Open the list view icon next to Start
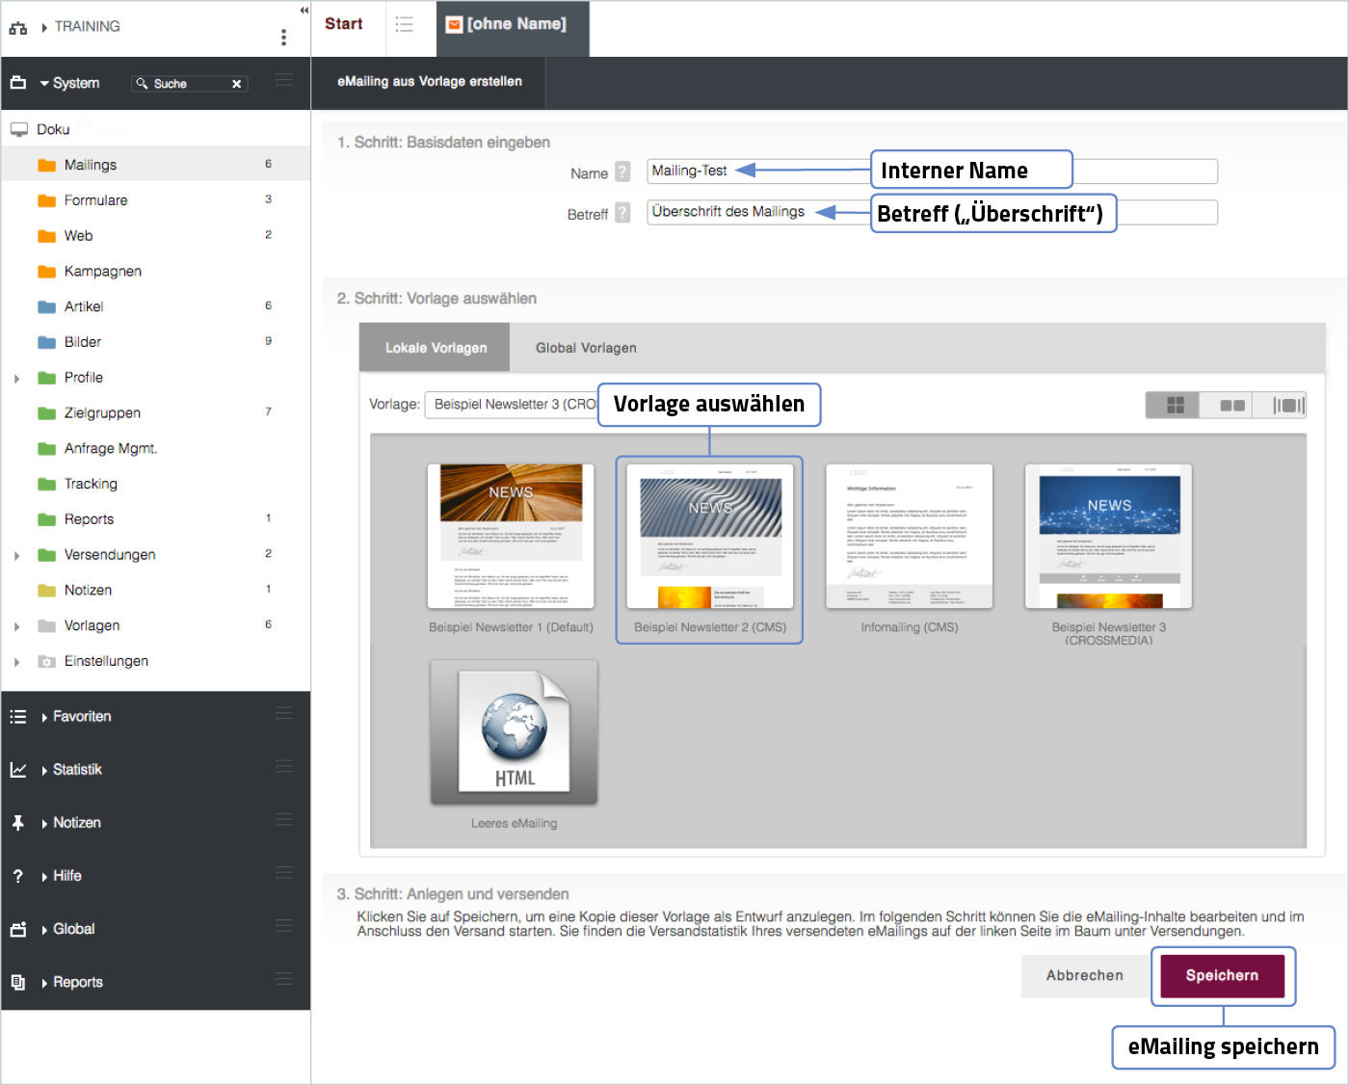Image resolution: width=1349 pixels, height=1085 pixels. [x=405, y=25]
